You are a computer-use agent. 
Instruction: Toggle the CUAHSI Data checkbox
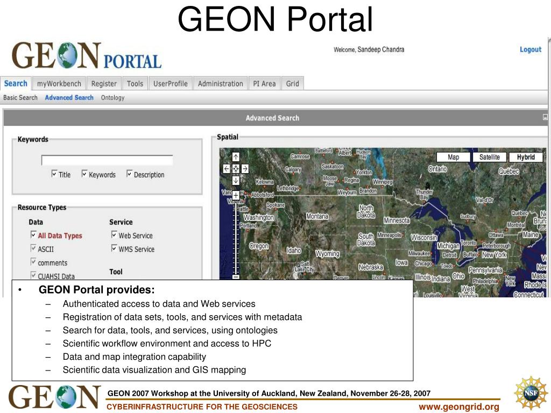pos(33,275)
